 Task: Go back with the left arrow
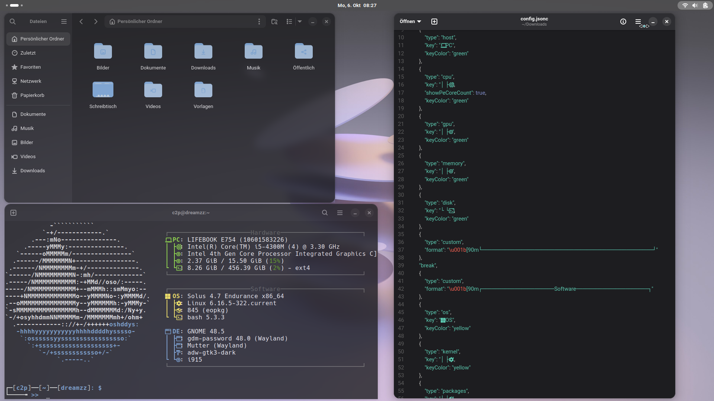[81, 22]
